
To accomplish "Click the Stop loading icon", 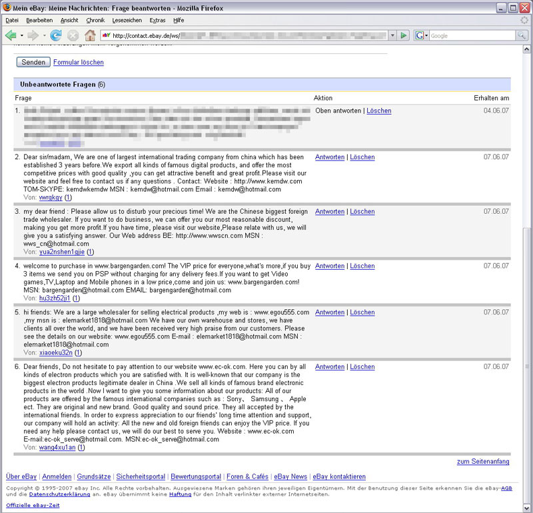I will click(73, 35).
